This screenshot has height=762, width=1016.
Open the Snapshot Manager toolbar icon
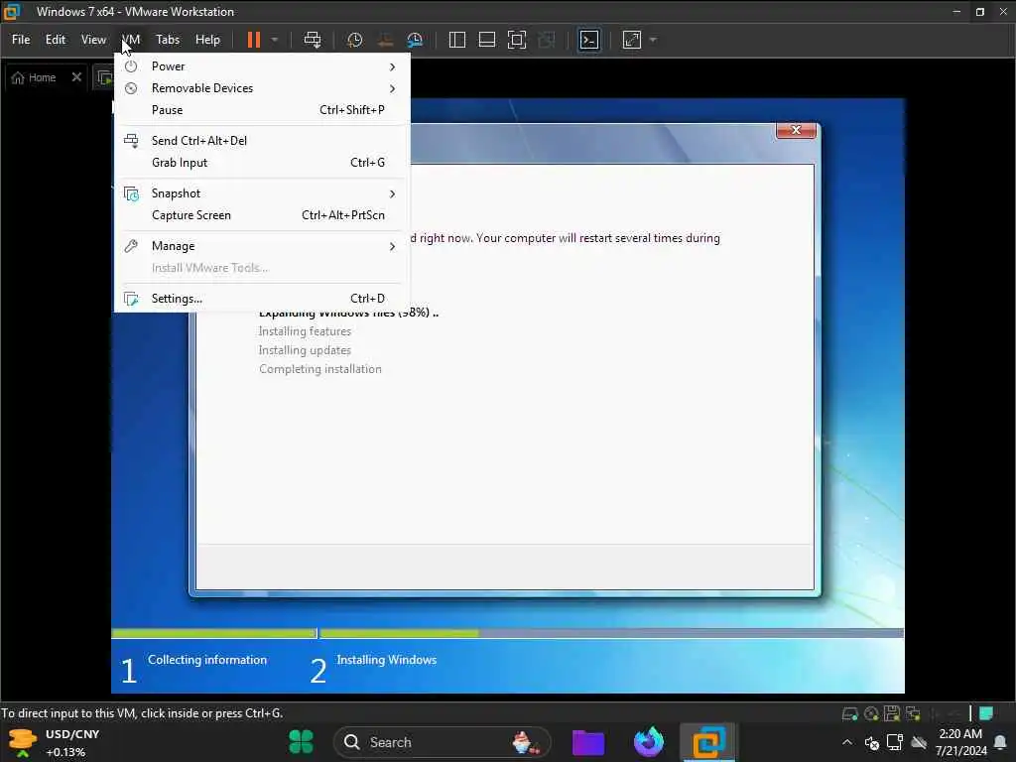click(415, 40)
